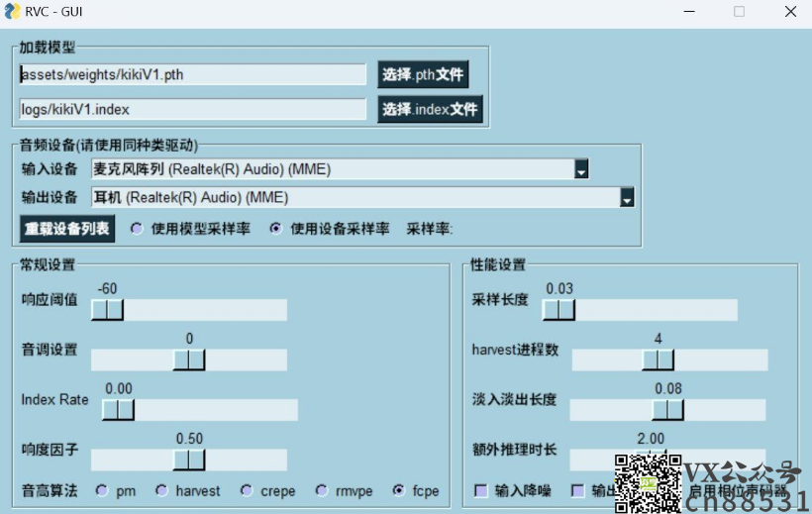Screen dimensions: 812x514
Task: Click the 采样率 label text
Action: [430, 229]
